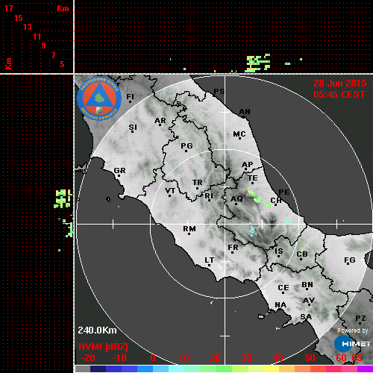Click the HIMET logo
This screenshot has width=373, height=373.
coord(352,344)
